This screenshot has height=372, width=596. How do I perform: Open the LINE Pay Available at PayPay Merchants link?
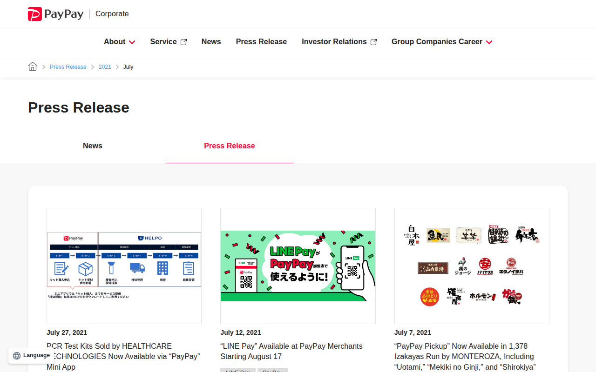point(291,351)
